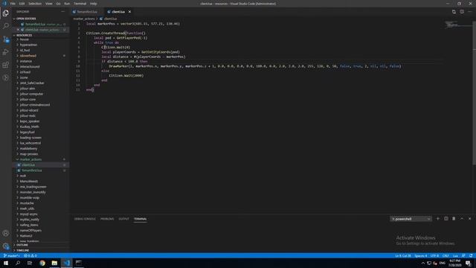
Task: Switch to the Output panel tab
Action: (x=124, y=219)
